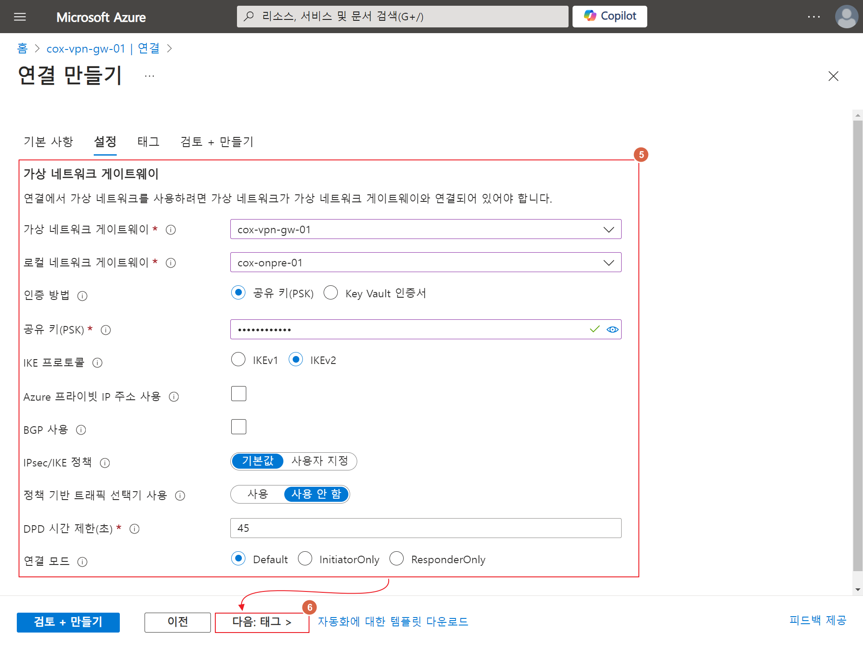Reveal the PSK with the eye icon
The image size is (863, 648).
(612, 330)
